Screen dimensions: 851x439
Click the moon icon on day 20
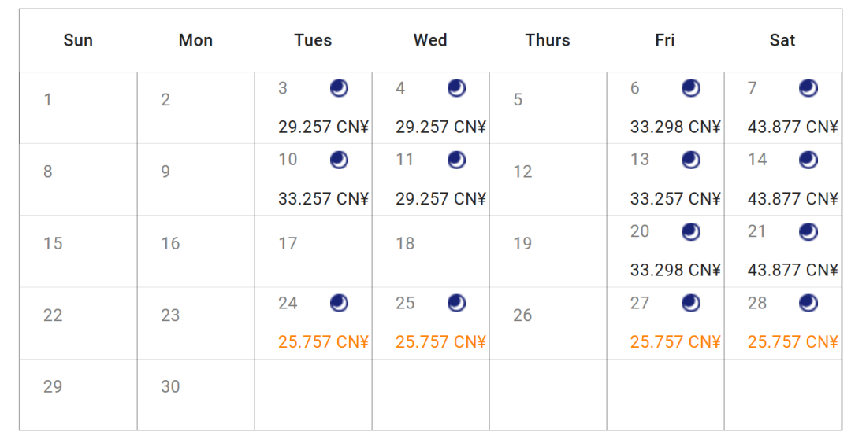(691, 231)
